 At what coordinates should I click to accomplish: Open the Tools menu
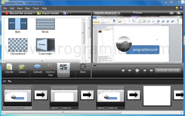coord(36,8)
